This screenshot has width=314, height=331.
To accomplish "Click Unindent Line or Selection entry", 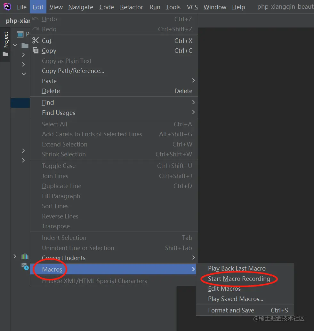I will pos(114,248).
